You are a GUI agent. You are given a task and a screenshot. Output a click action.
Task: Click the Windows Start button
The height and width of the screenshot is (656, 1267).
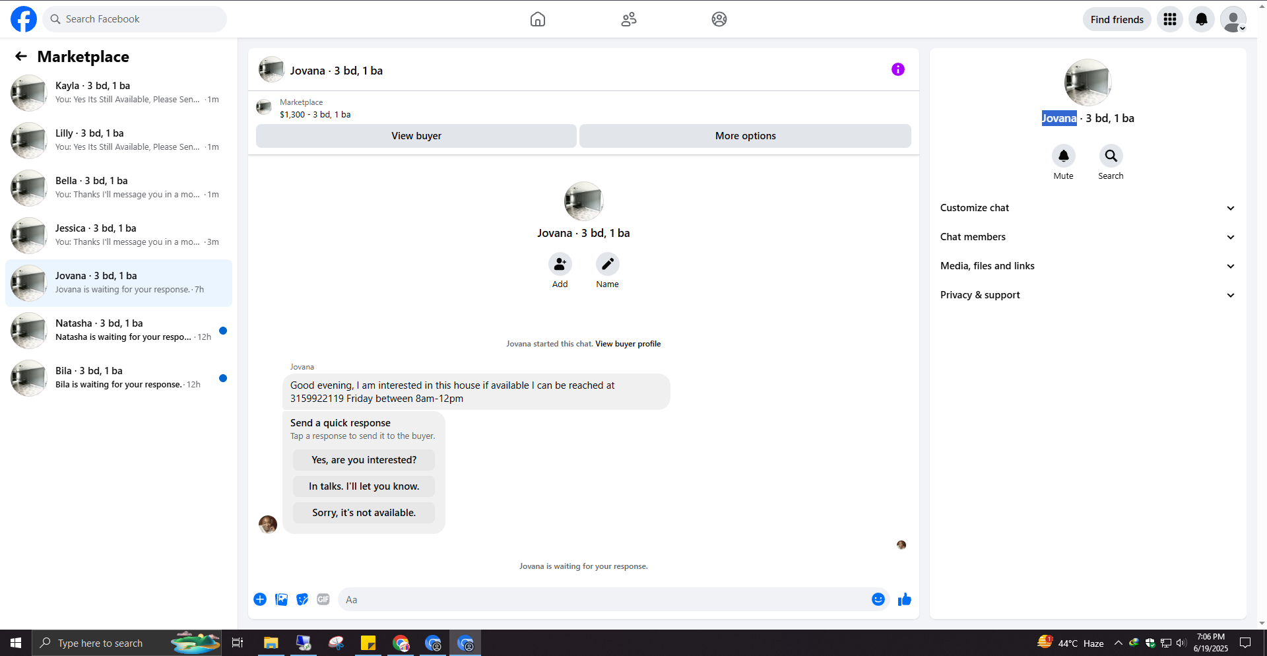tap(16, 643)
